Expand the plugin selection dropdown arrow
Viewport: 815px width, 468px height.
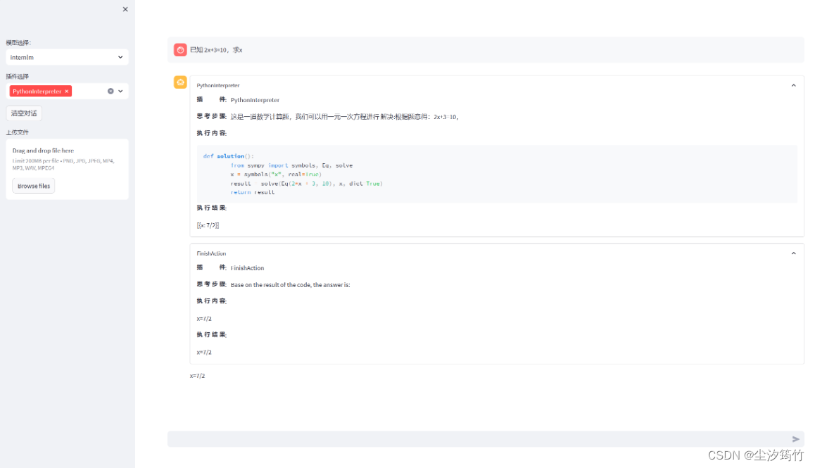tap(120, 91)
